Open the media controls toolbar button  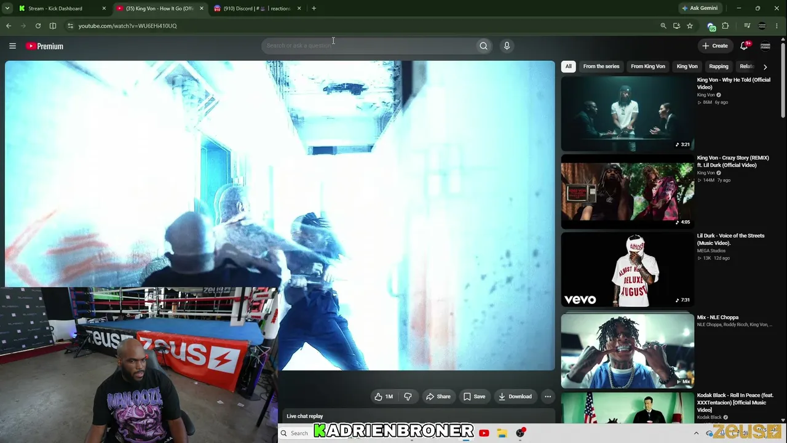pyautogui.click(x=747, y=26)
